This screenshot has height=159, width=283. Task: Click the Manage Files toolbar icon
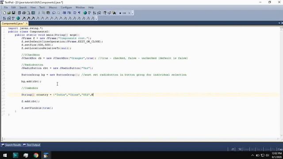(19, 13)
